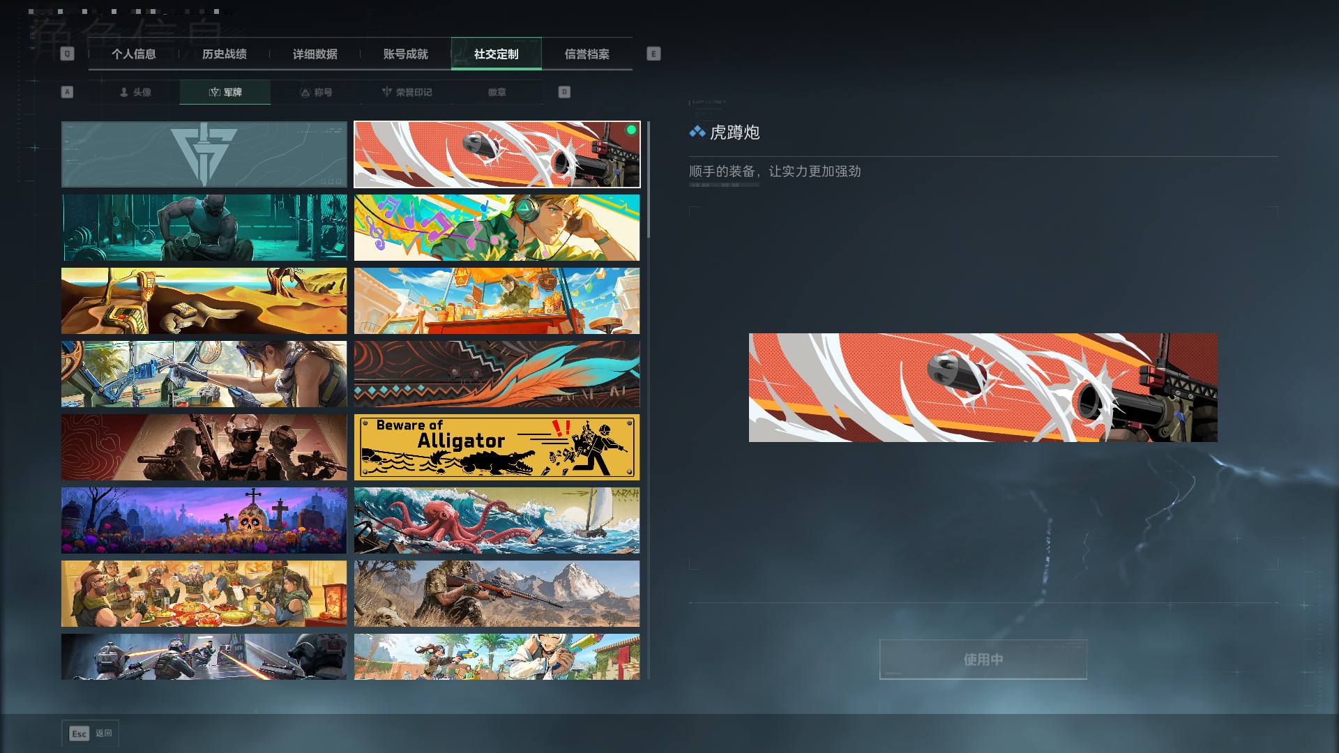Select the 社交定制 tab
Screen dimensions: 1339x753
click(497, 54)
